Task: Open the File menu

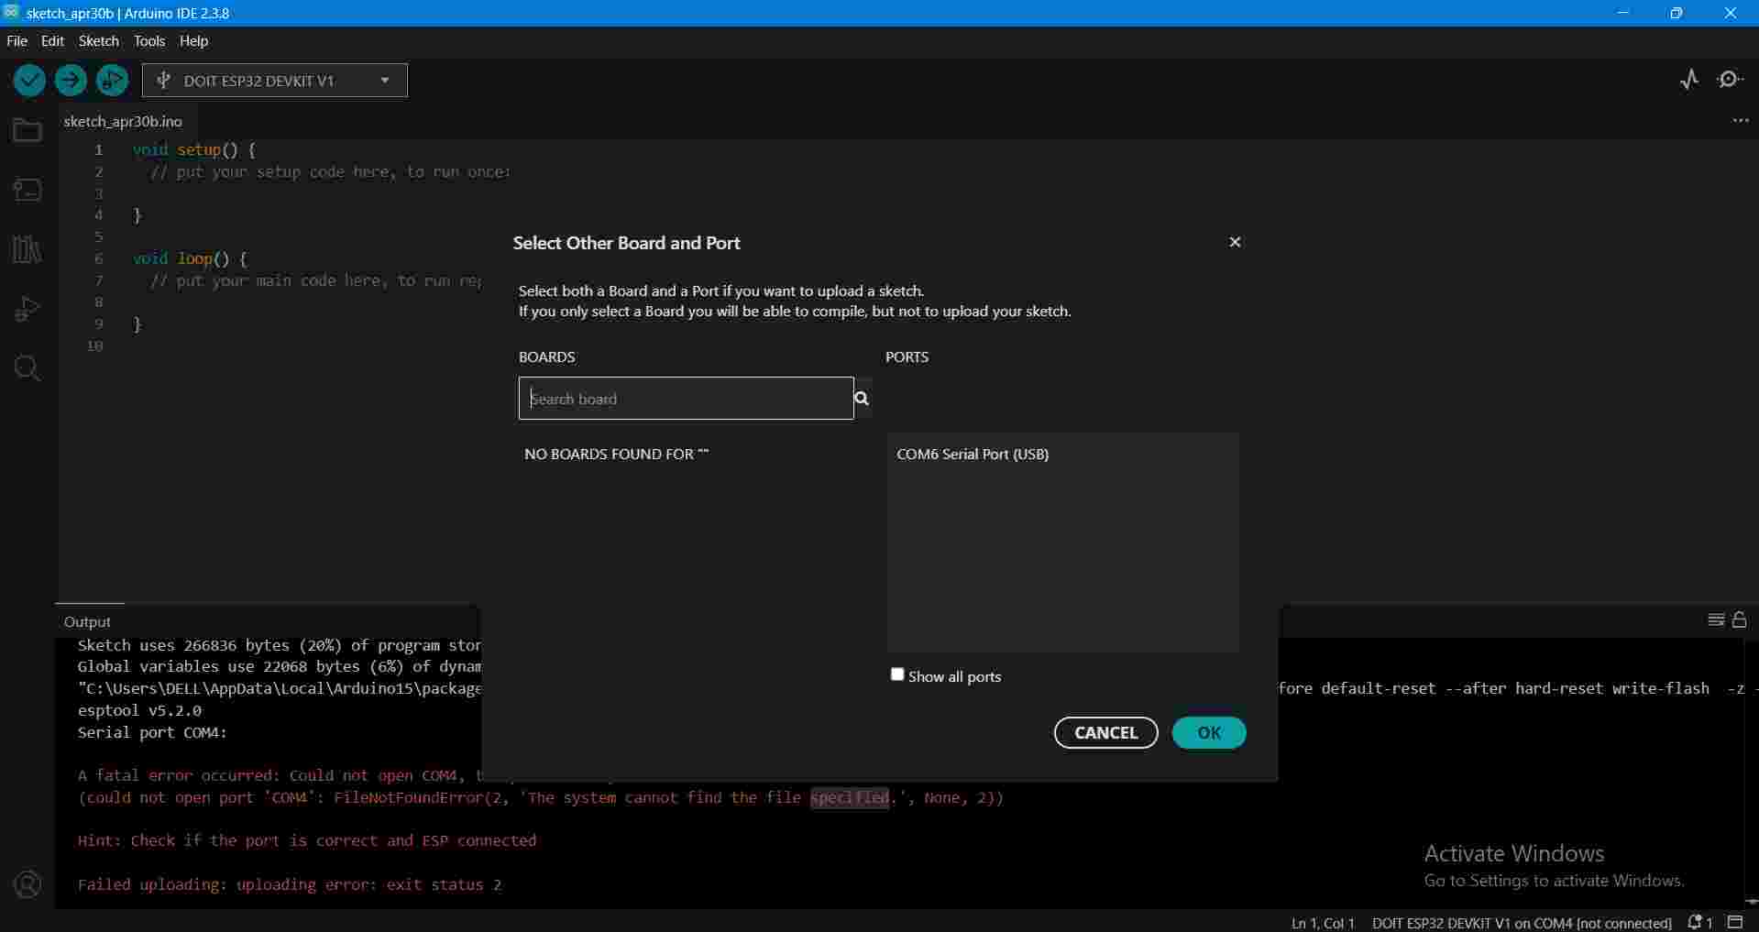Action: (17, 41)
